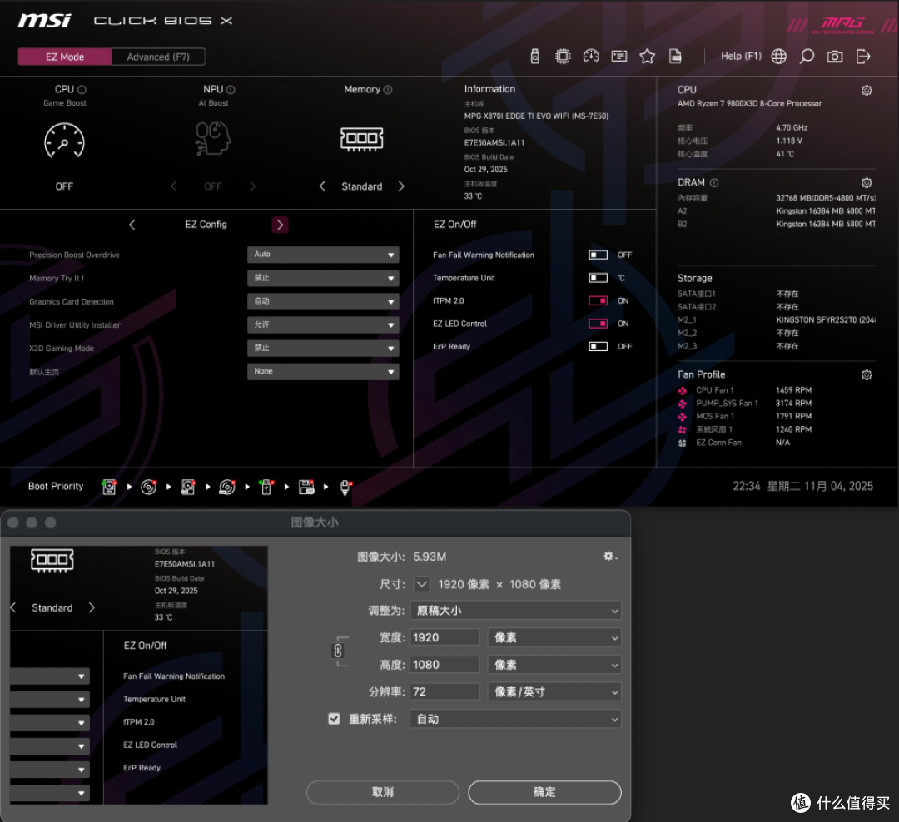Click the image preview thumbnail in dialog

pyautogui.click(x=139, y=675)
